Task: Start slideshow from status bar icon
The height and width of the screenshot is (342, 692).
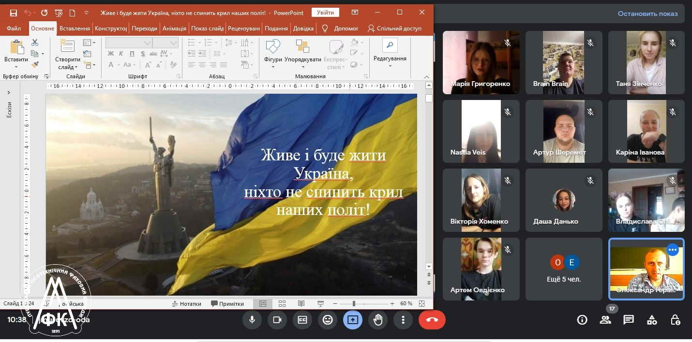Action: click(x=320, y=304)
